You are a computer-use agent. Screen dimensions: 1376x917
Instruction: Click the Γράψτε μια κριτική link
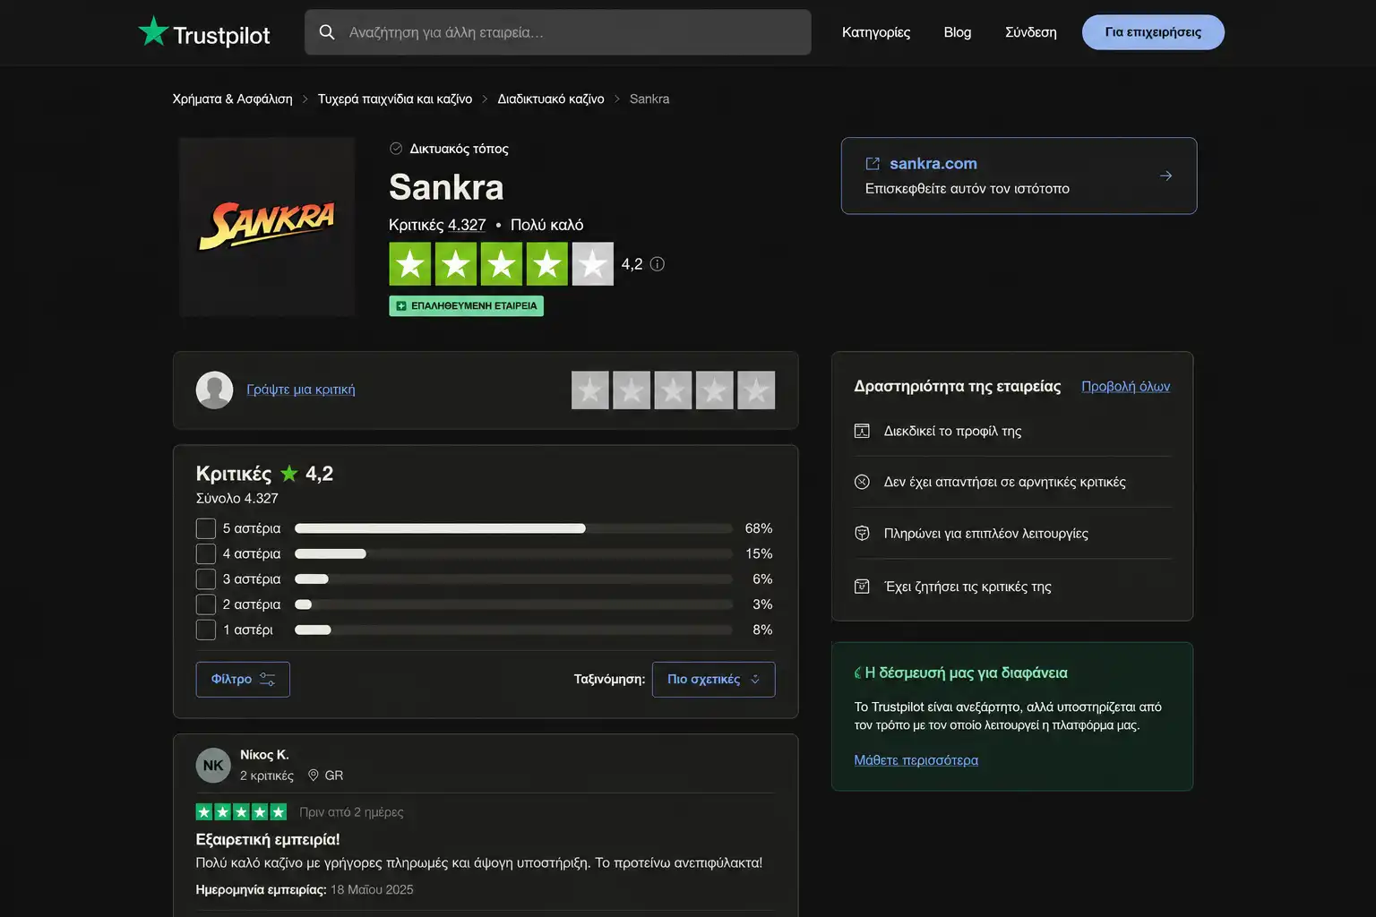(x=301, y=390)
